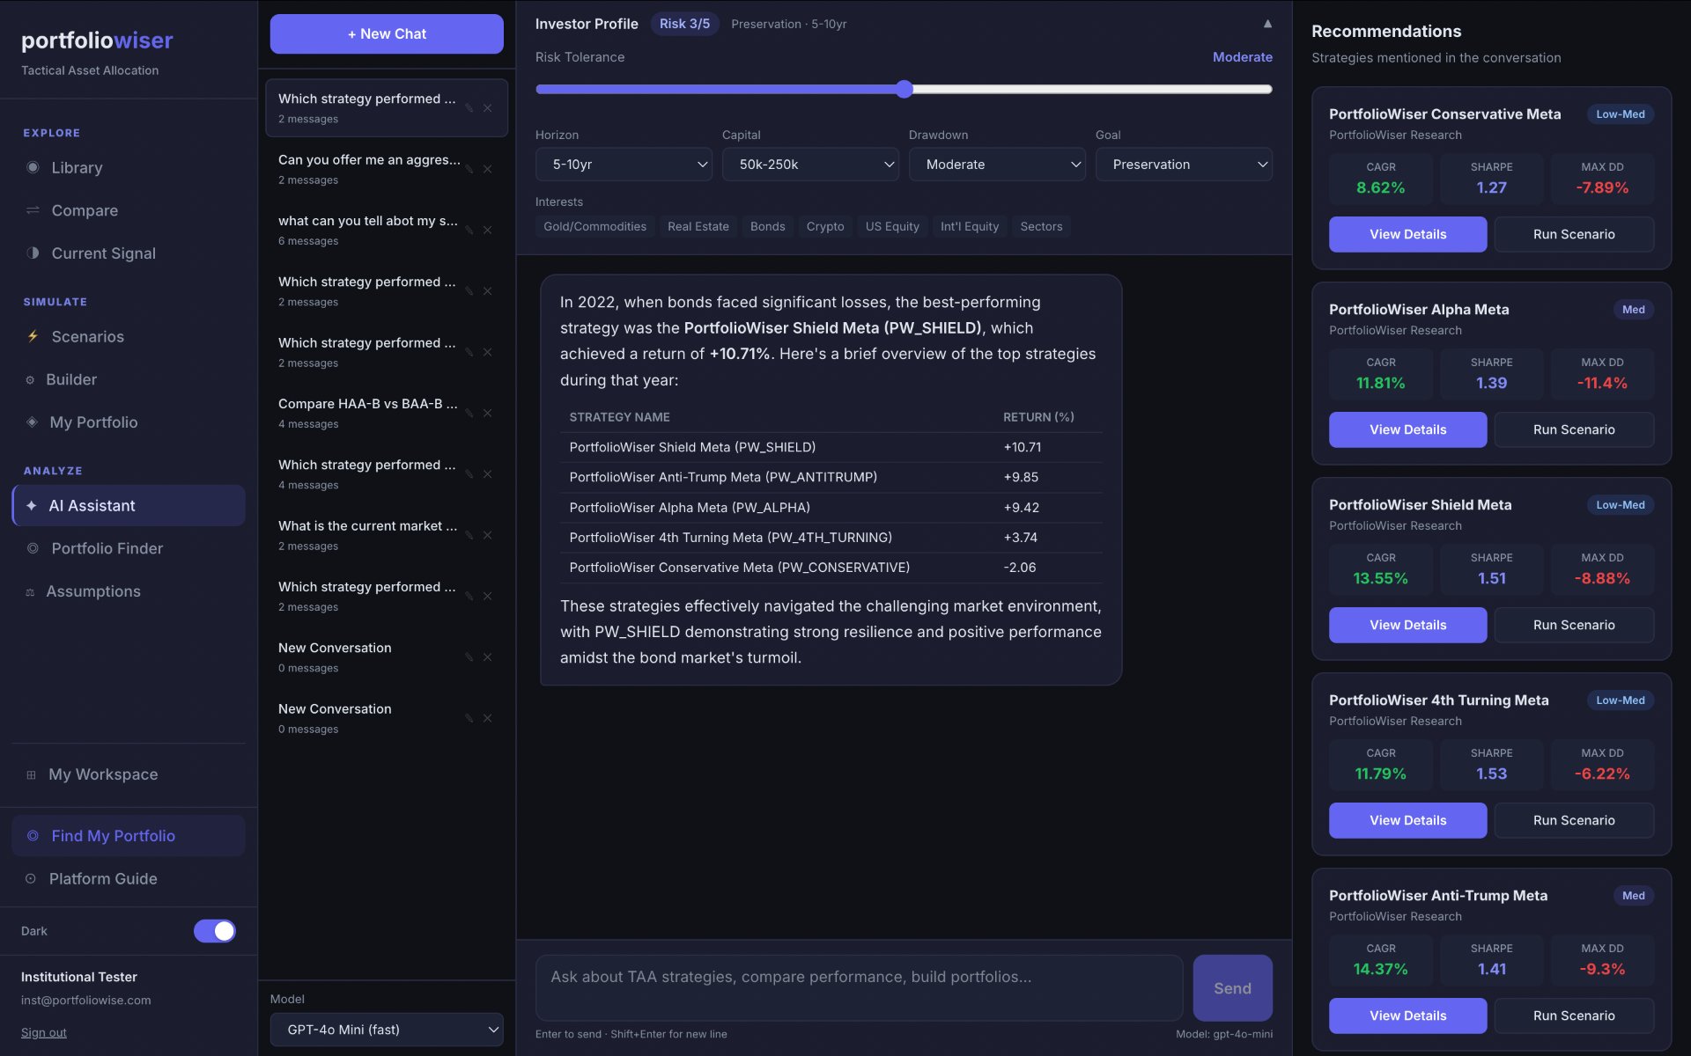This screenshot has height=1056, width=1691.
Task: Click the Compare arrows icon
Action: click(x=33, y=210)
